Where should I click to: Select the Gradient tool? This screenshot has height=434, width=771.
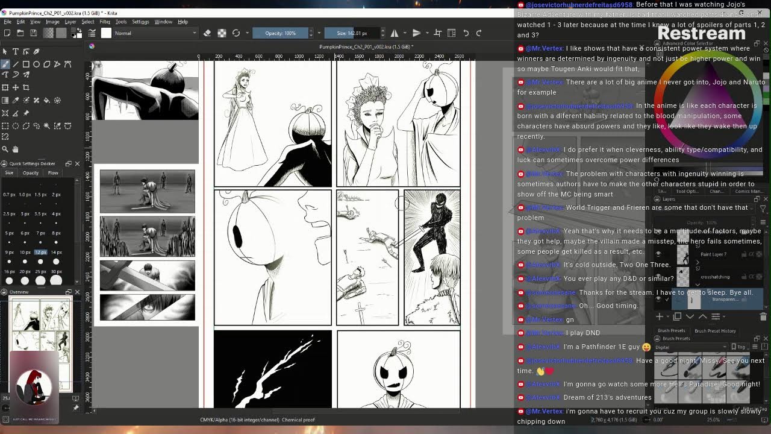pyautogui.click(x=5, y=100)
